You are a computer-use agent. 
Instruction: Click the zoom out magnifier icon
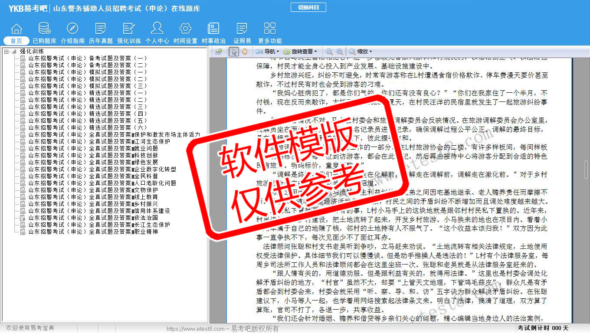click(329, 52)
